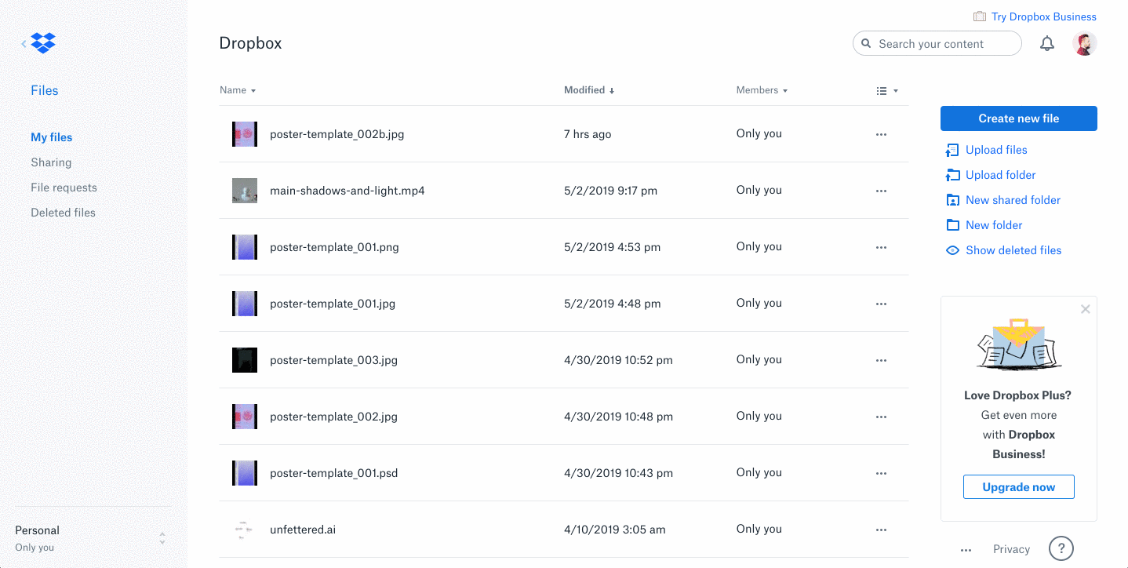Image resolution: width=1128 pixels, height=568 pixels.
Task: Open help using the question mark icon
Action: (1061, 548)
